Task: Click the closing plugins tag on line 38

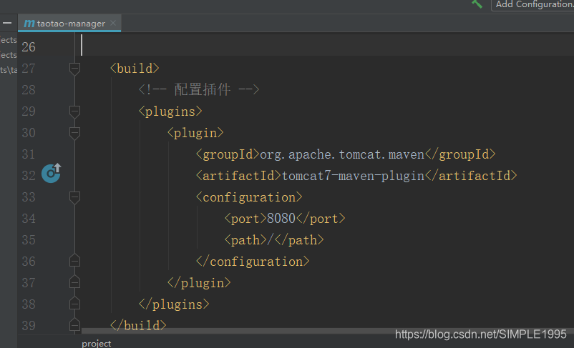Action: (174, 304)
